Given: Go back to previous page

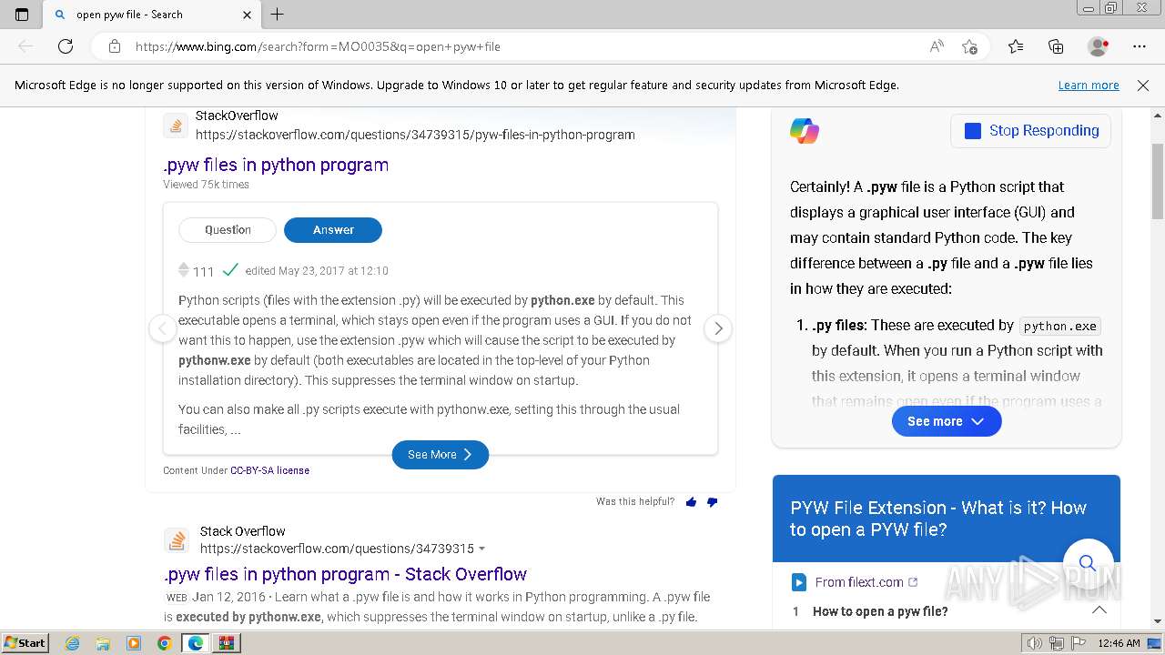Looking at the screenshot, I should click(x=25, y=46).
